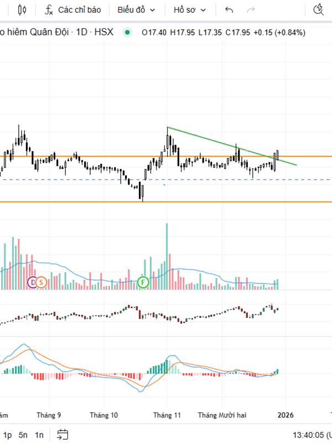Click the low price L17.35 value
This screenshot has height=443, width=332.
click(210, 33)
